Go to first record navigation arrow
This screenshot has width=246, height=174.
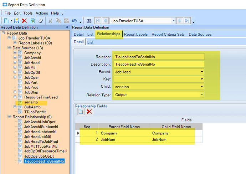(x=98, y=21)
